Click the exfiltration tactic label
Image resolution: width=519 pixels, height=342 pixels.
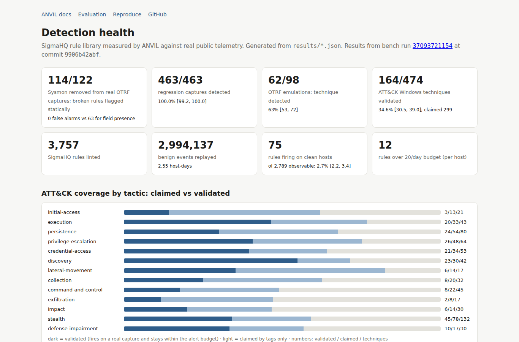coord(61,299)
